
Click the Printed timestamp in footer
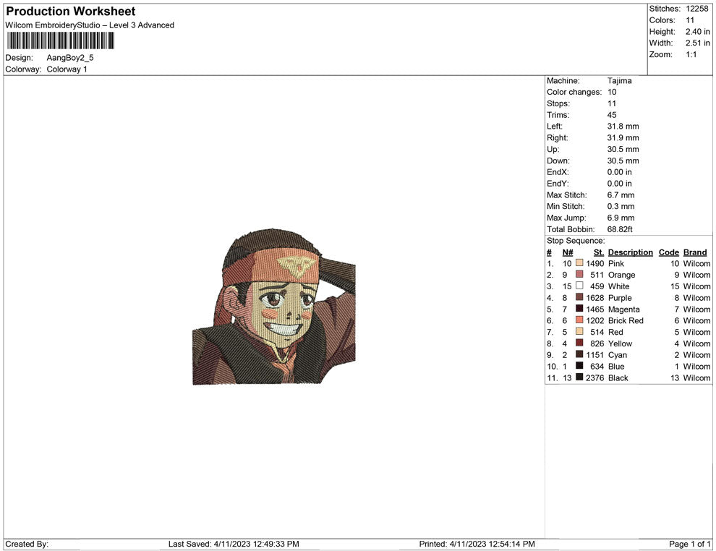pos(477,544)
